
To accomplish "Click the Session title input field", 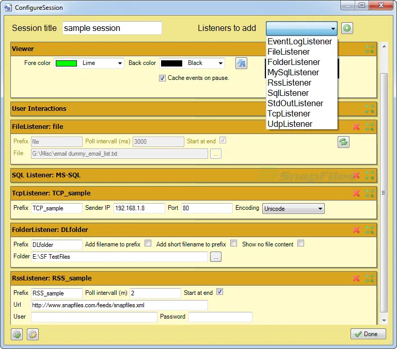I will (x=112, y=28).
